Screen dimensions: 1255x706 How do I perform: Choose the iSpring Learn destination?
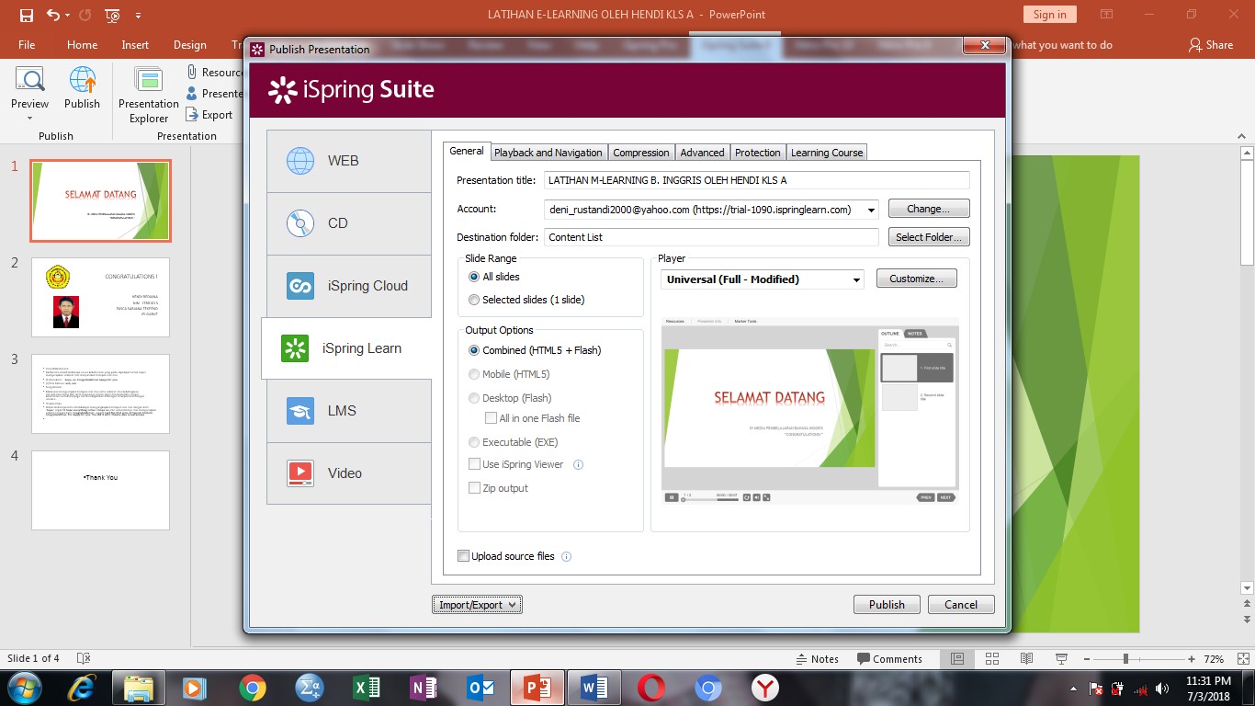pos(346,348)
